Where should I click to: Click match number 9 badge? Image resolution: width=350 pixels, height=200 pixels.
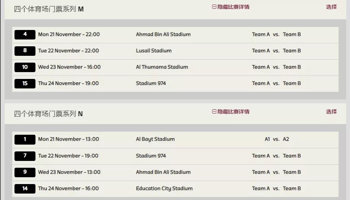(25, 172)
